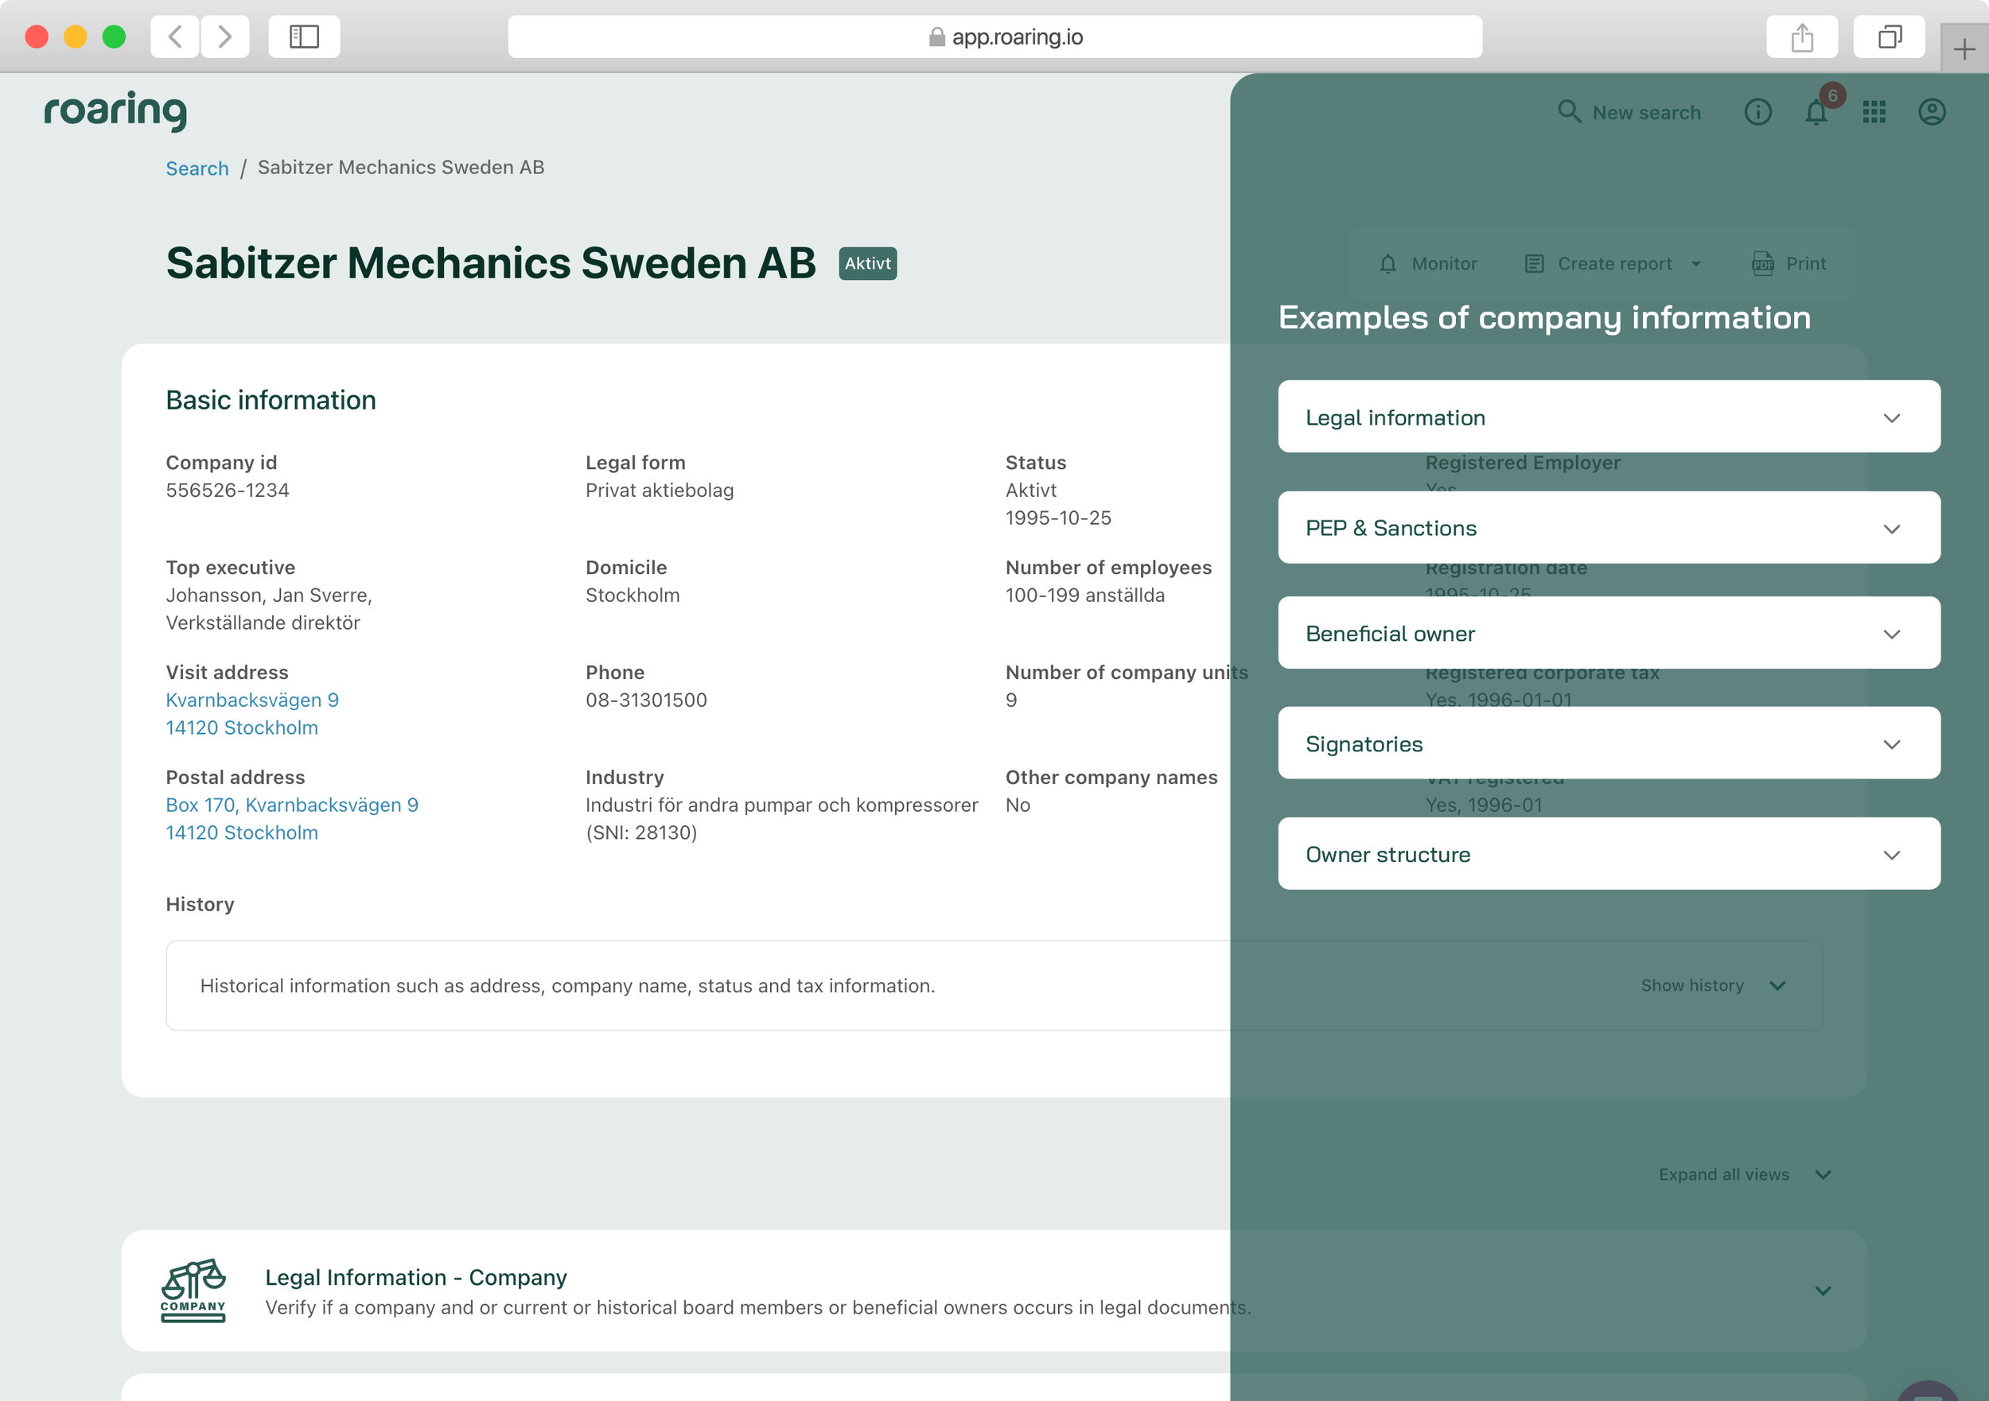Image resolution: width=1989 pixels, height=1401 pixels.
Task: Click Expand all views
Action: 1745,1174
